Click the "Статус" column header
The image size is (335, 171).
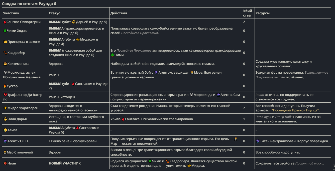click(x=54, y=13)
